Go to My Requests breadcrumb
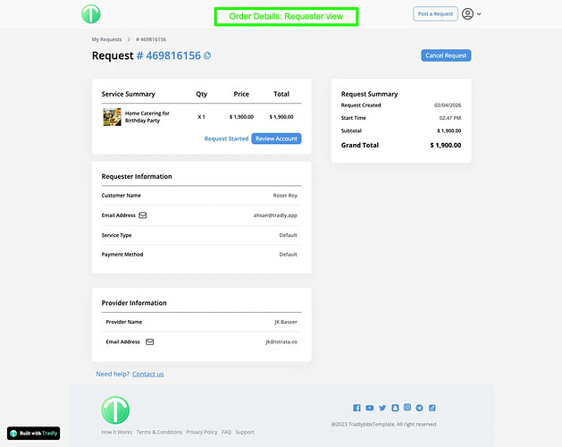Image resolution: width=562 pixels, height=447 pixels. tap(106, 40)
